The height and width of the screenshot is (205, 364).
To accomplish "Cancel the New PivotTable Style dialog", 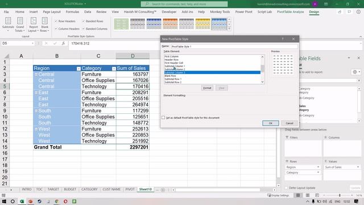I will tap(289, 123).
